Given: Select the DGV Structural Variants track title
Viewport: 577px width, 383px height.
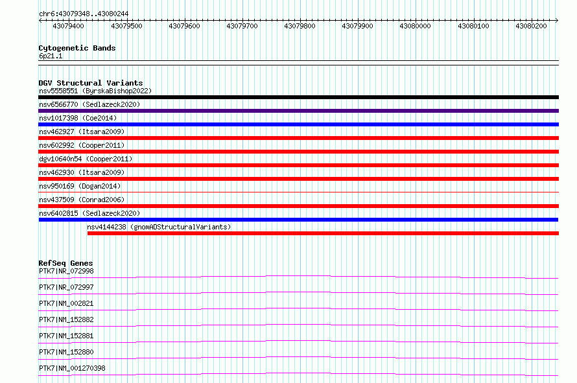Looking at the screenshot, I should click(x=91, y=83).
